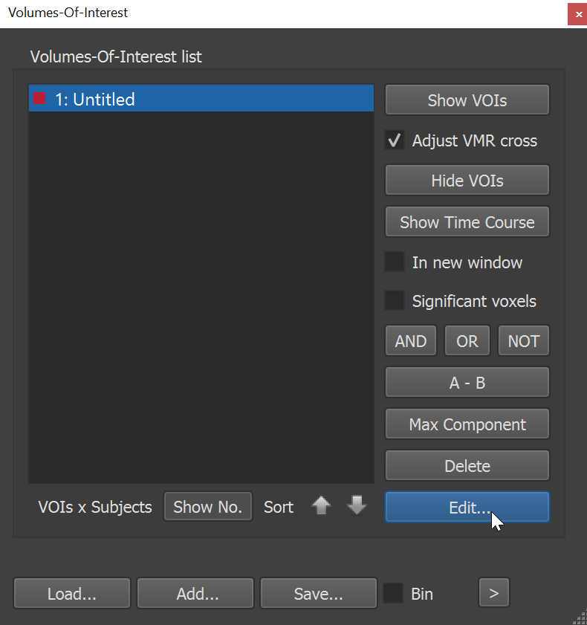This screenshot has height=625, width=587.
Task: Select the 1: Untitled VOI entry
Action: coord(201,99)
